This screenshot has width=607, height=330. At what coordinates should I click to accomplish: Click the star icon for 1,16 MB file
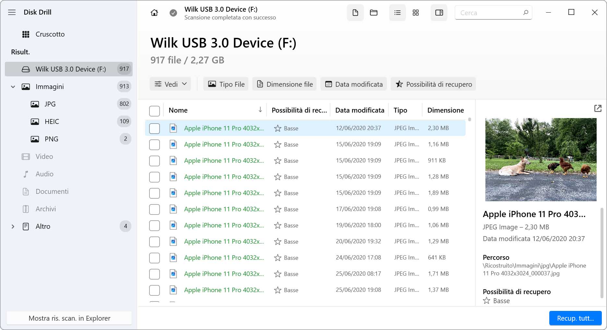pos(278,145)
